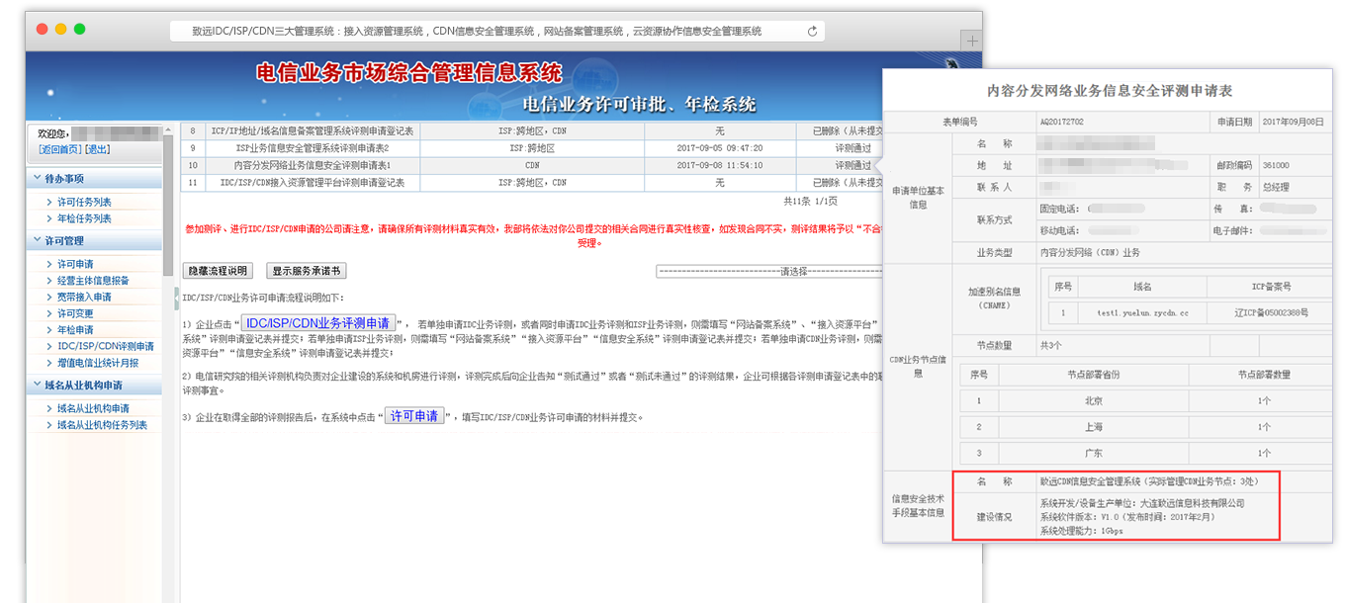Image resolution: width=1345 pixels, height=603 pixels.
Task: Click the green fullscreen window dot
Action: tap(80, 30)
